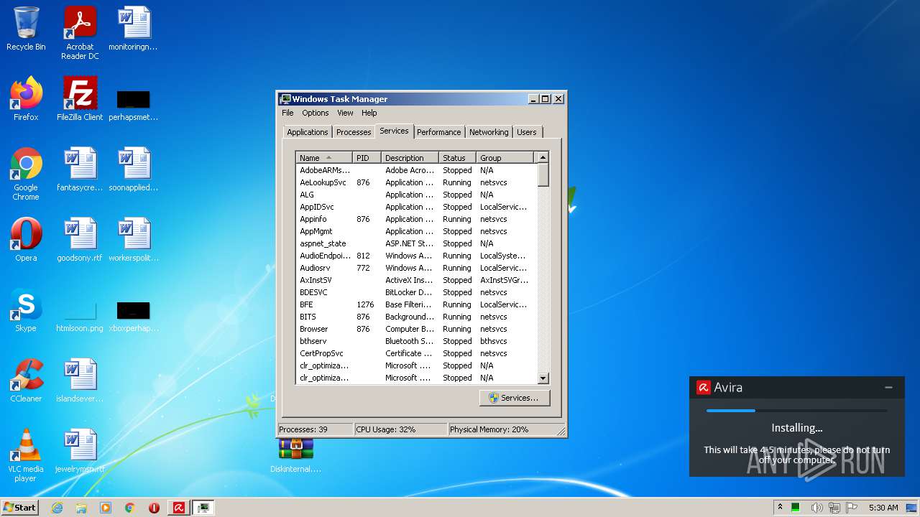The image size is (920, 517).
Task: Show hidden system tray icons
Action: point(780,508)
